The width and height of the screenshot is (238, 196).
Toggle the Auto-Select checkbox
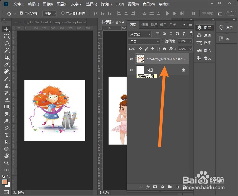coord(21,13)
